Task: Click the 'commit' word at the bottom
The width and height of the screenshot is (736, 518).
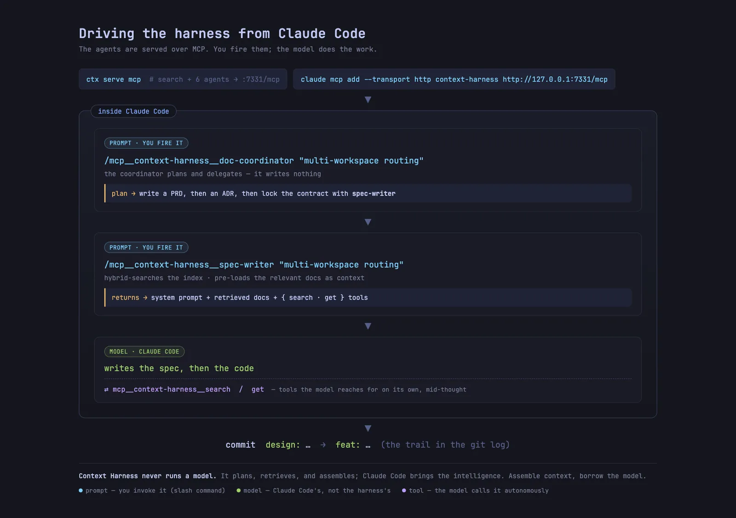Action: click(x=241, y=445)
